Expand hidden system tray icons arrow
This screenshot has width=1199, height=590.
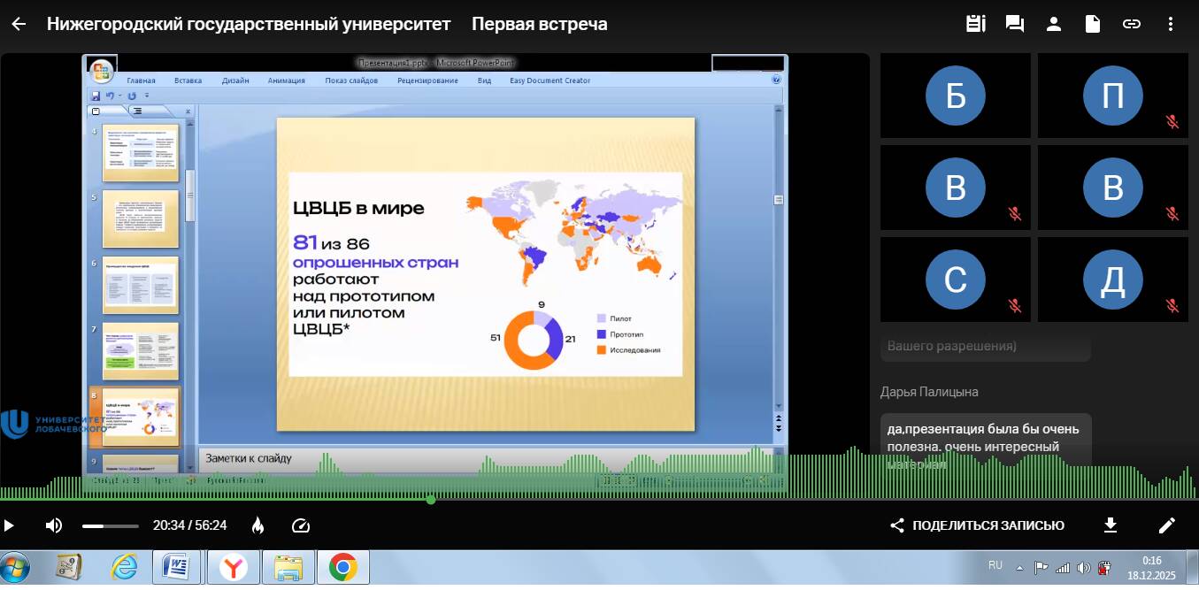1019,567
